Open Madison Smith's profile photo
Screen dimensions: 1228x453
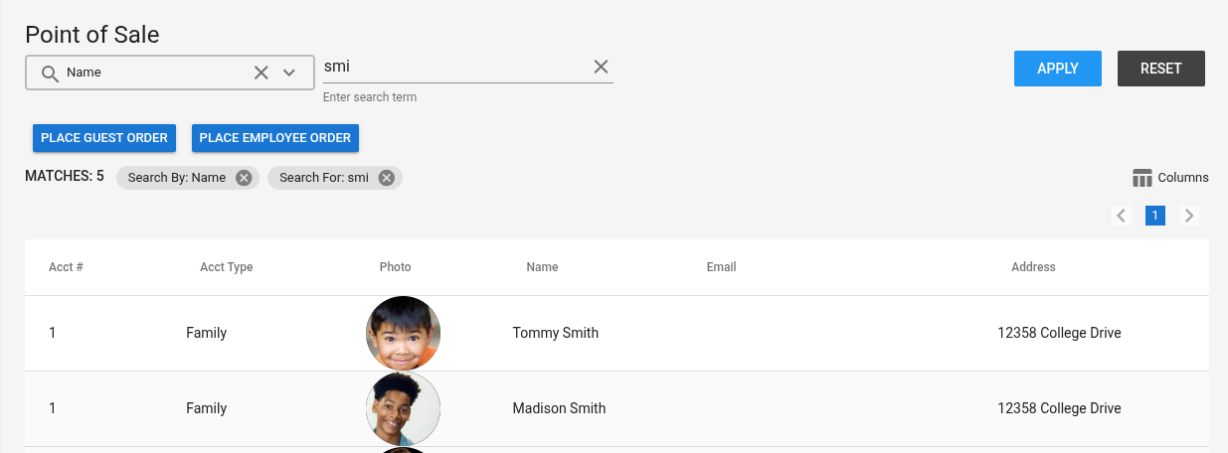tap(404, 408)
